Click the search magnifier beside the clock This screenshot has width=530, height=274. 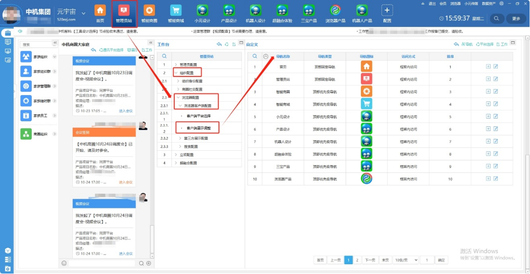tap(496, 18)
